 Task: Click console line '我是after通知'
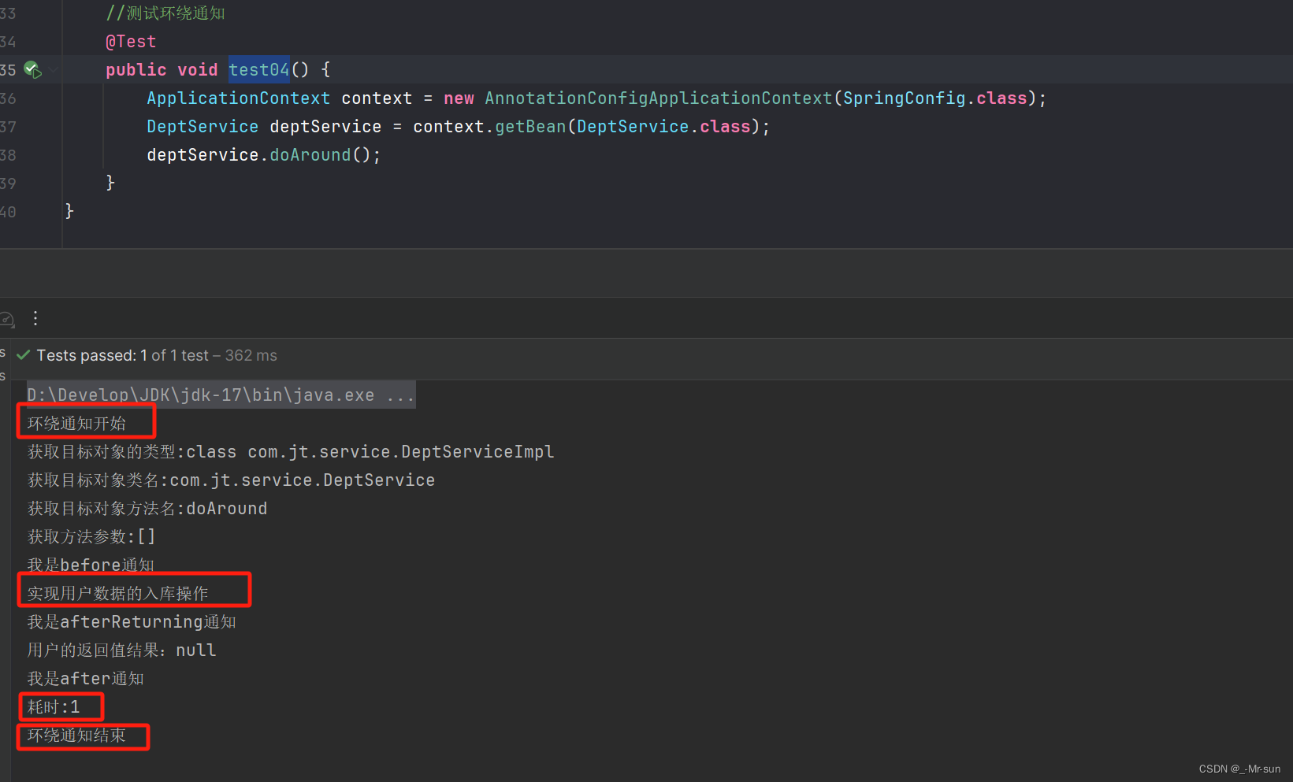85,679
